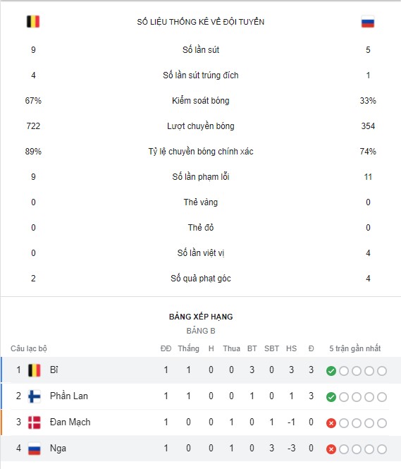Click the 'Kiểm soát bóng' stat row

point(200,100)
